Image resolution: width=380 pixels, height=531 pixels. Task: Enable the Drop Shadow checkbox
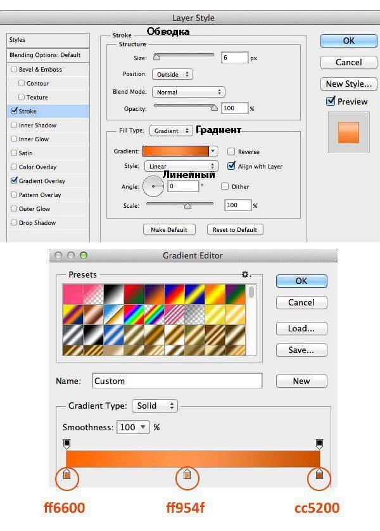click(x=14, y=222)
